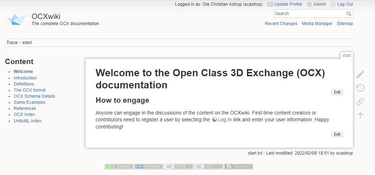This screenshot has width=375, height=175.
Task: Click the W3C HTML5 badge
Action: [x=179, y=167]
